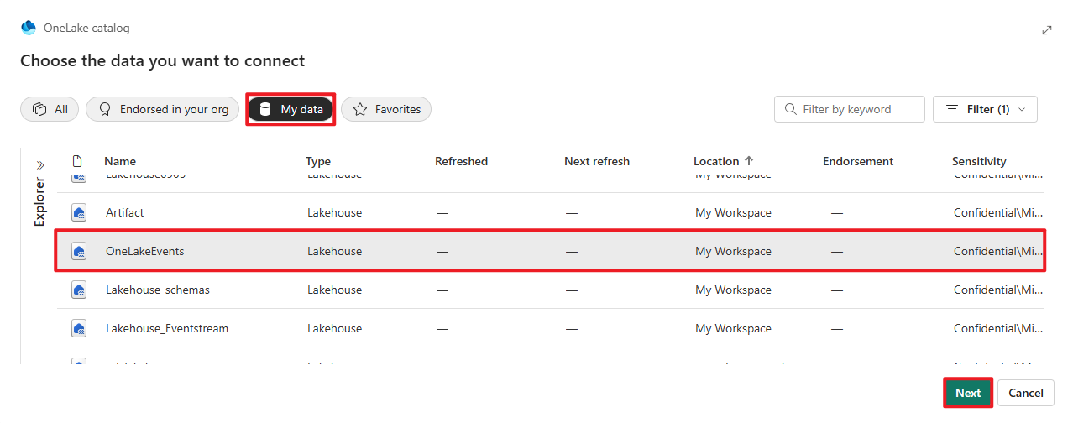Sort by the Name column header

coord(120,161)
